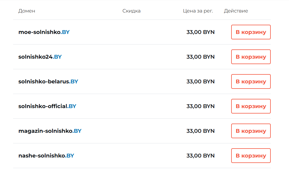Add moe-solnishko.BY to the cart
The image size is (289, 170).
251,32
